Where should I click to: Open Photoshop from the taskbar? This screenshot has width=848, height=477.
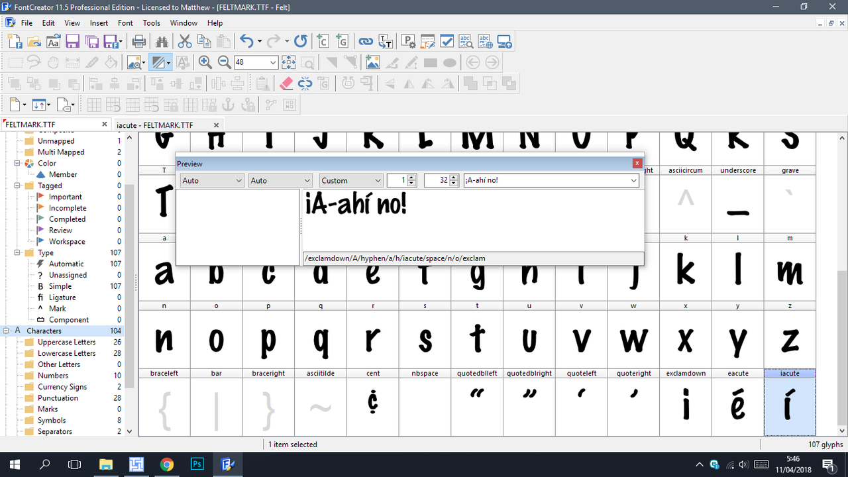197,464
